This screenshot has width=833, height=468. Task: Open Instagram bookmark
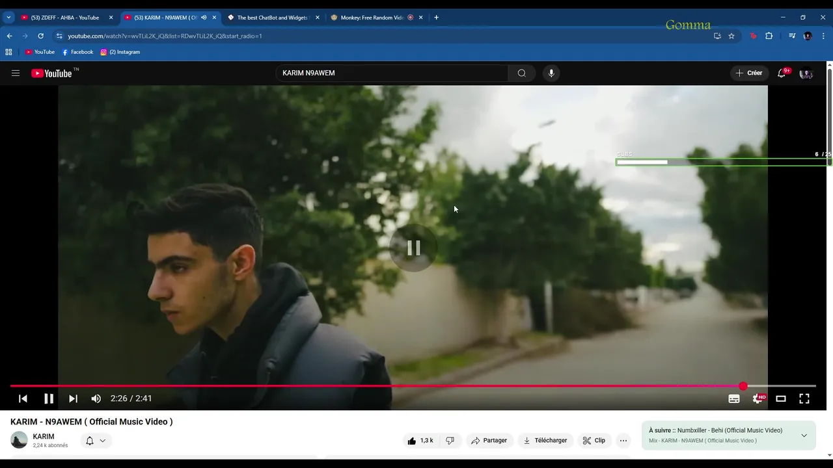(x=120, y=52)
